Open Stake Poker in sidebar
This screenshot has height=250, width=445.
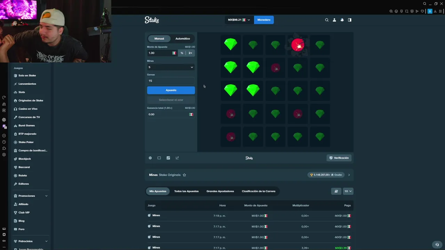(26, 142)
